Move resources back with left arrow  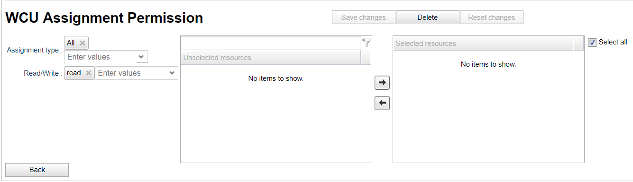[382, 103]
